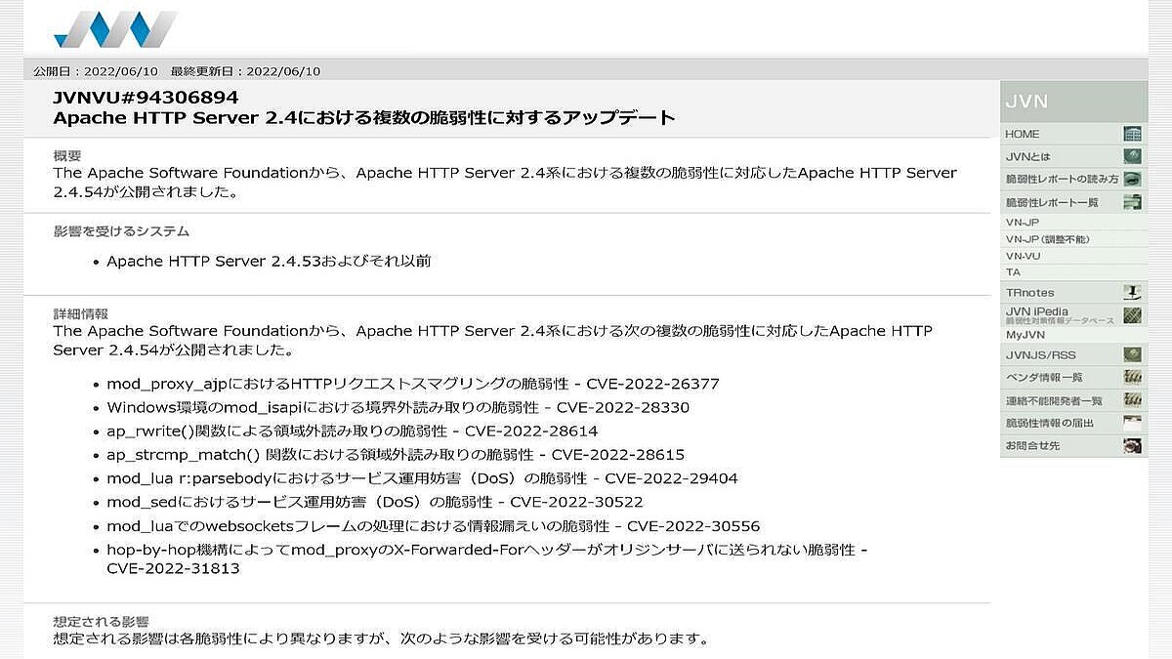
Task: Click the 脆弱性レポートの読み方 eye icon
Action: tap(1131, 179)
